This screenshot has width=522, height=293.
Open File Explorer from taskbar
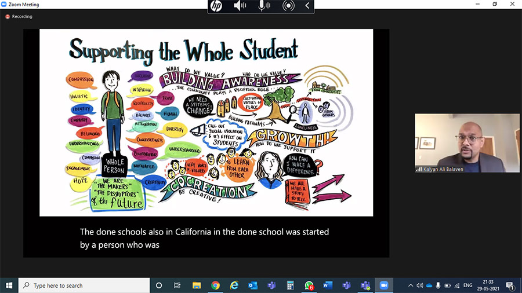pos(197,285)
